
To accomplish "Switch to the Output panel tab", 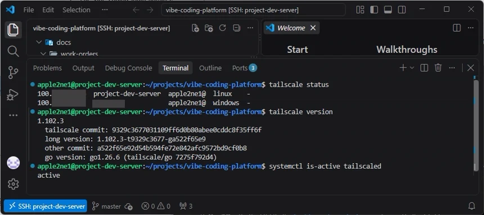I will point(83,68).
